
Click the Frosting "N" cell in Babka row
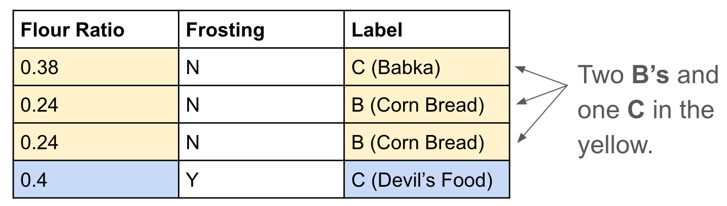193,67
